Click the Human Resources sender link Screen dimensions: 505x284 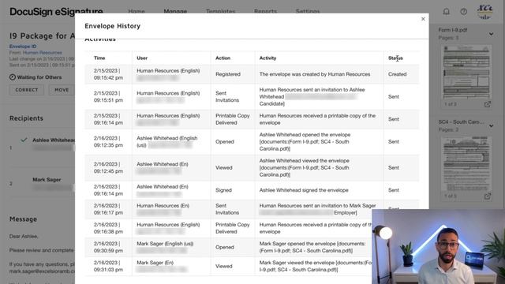[42, 53]
